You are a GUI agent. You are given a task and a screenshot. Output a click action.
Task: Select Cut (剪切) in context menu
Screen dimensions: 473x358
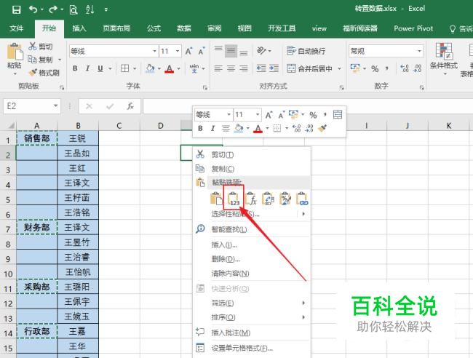252,154
